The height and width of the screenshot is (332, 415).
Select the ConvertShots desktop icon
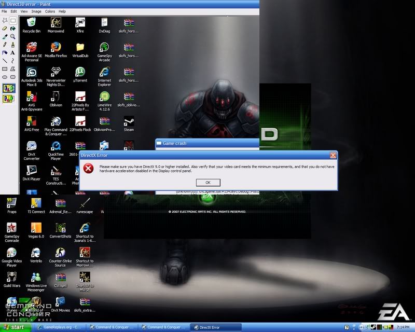tap(60, 231)
